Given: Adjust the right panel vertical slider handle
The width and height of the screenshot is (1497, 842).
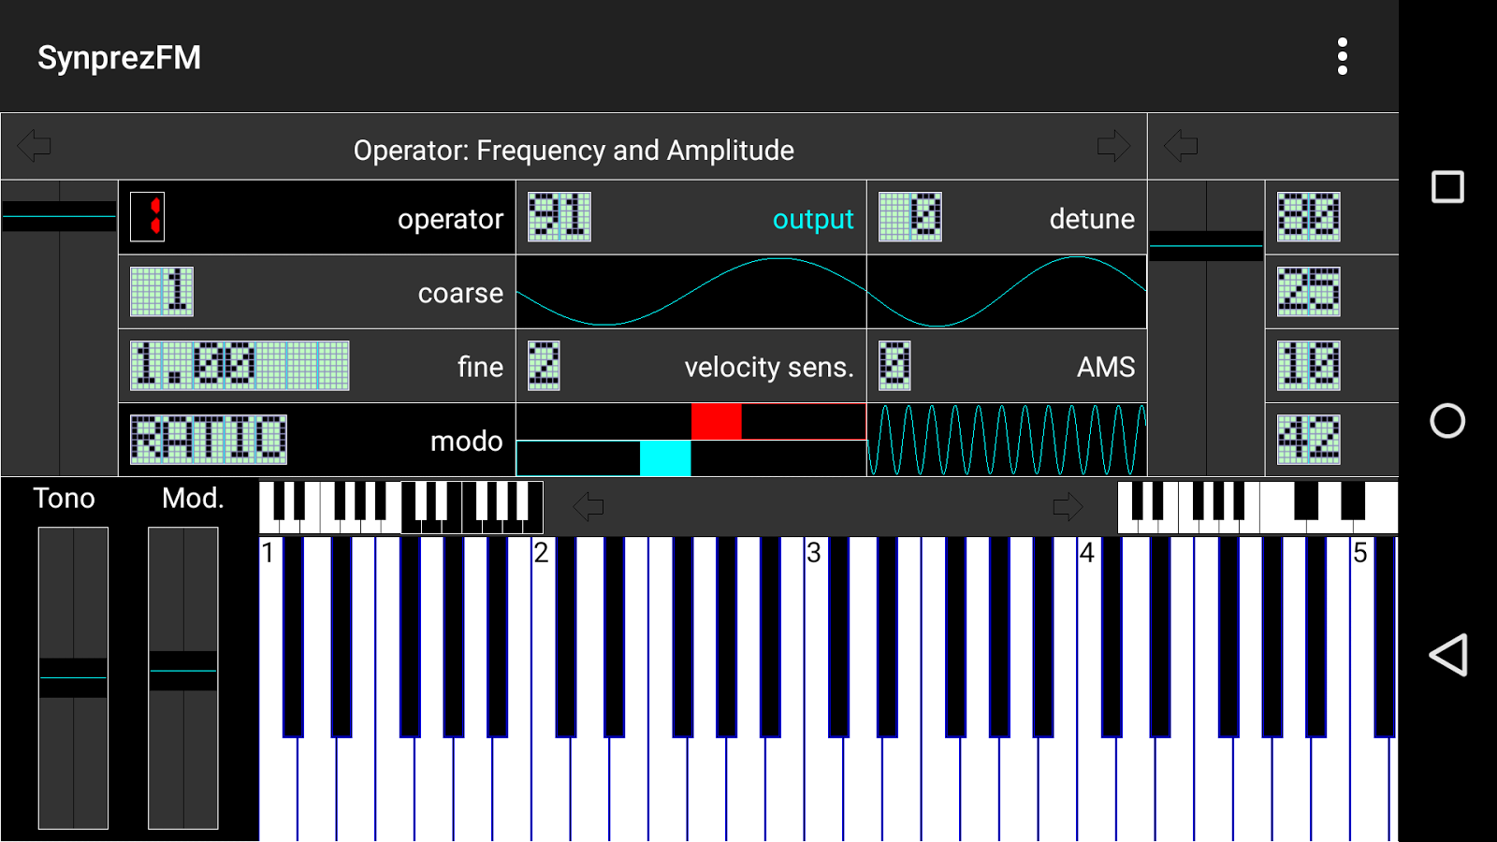Looking at the screenshot, I should click(1206, 246).
